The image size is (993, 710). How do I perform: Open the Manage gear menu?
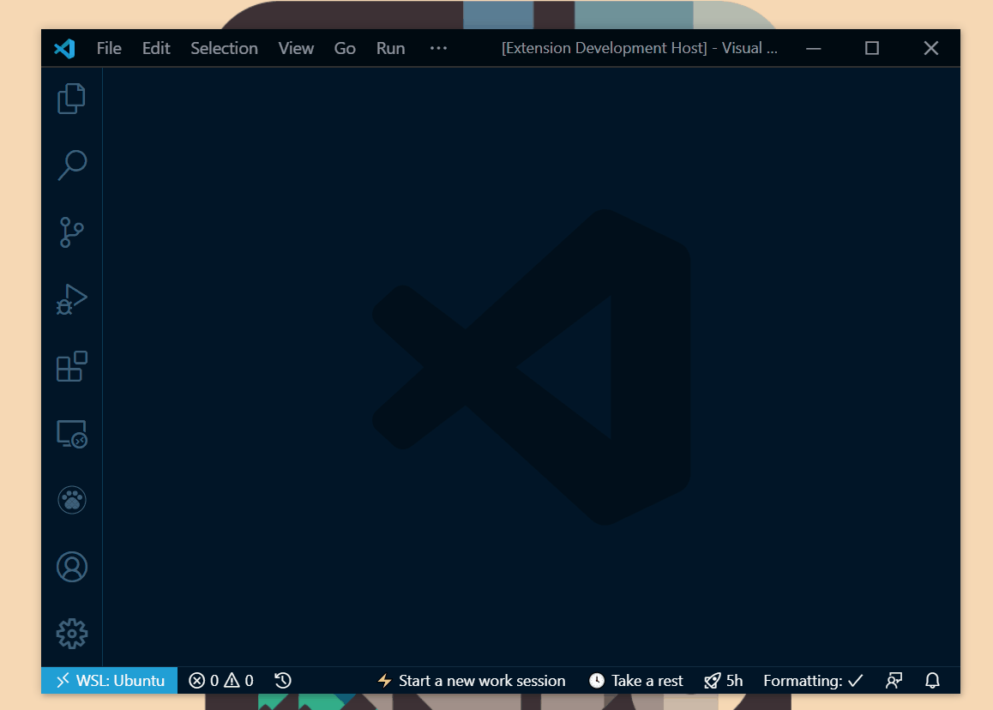click(71, 634)
